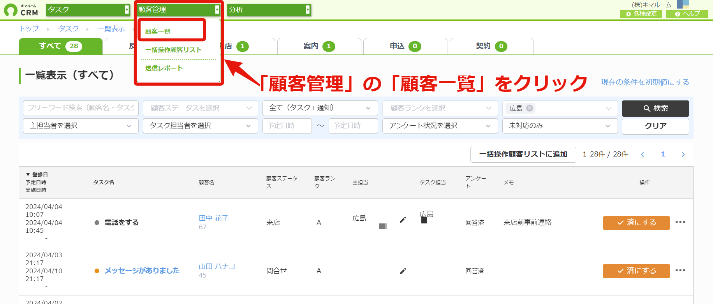
Task: Click 一括操作顧客リストに追加 button
Action: 523,155
